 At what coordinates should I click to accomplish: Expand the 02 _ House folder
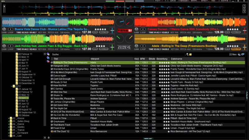click(9, 119)
